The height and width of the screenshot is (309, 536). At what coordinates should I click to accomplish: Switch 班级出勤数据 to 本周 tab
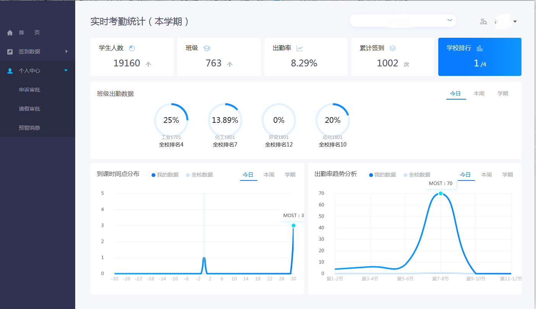tap(479, 93)
